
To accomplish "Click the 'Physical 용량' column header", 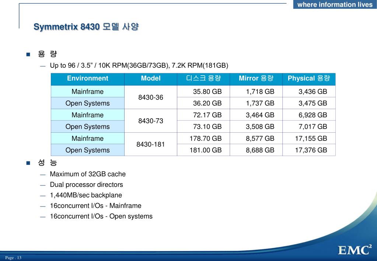I will [x=309, y=79].
